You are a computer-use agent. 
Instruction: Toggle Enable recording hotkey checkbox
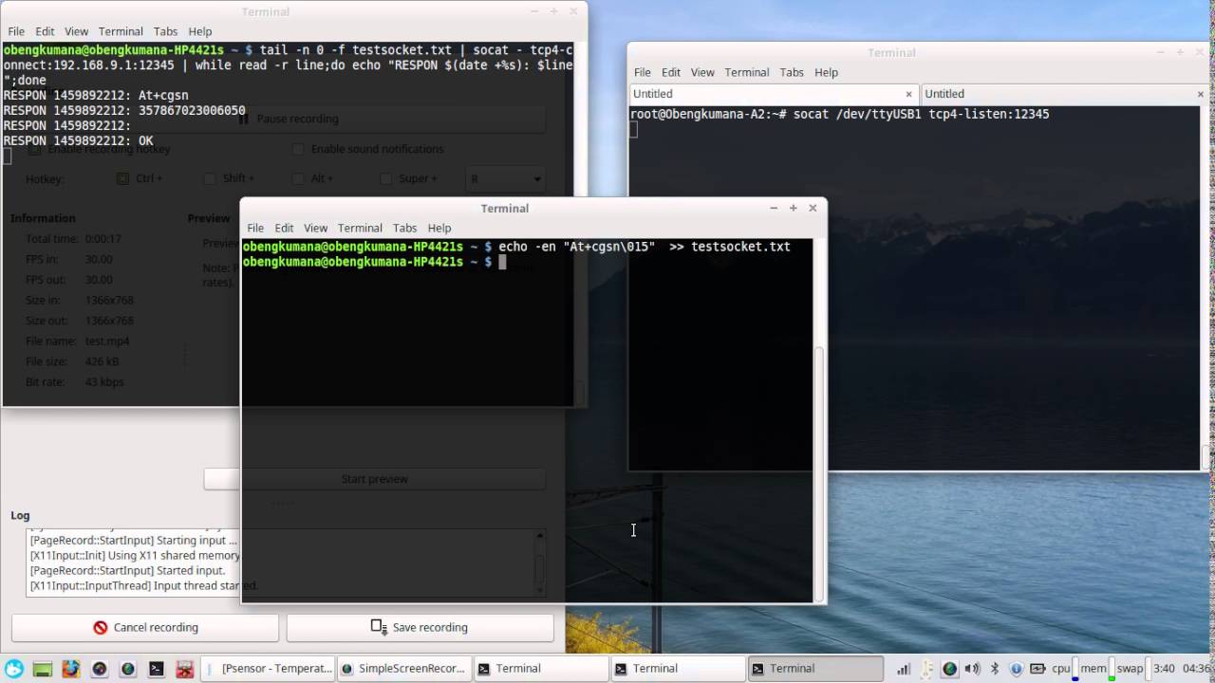click(35, 149)
